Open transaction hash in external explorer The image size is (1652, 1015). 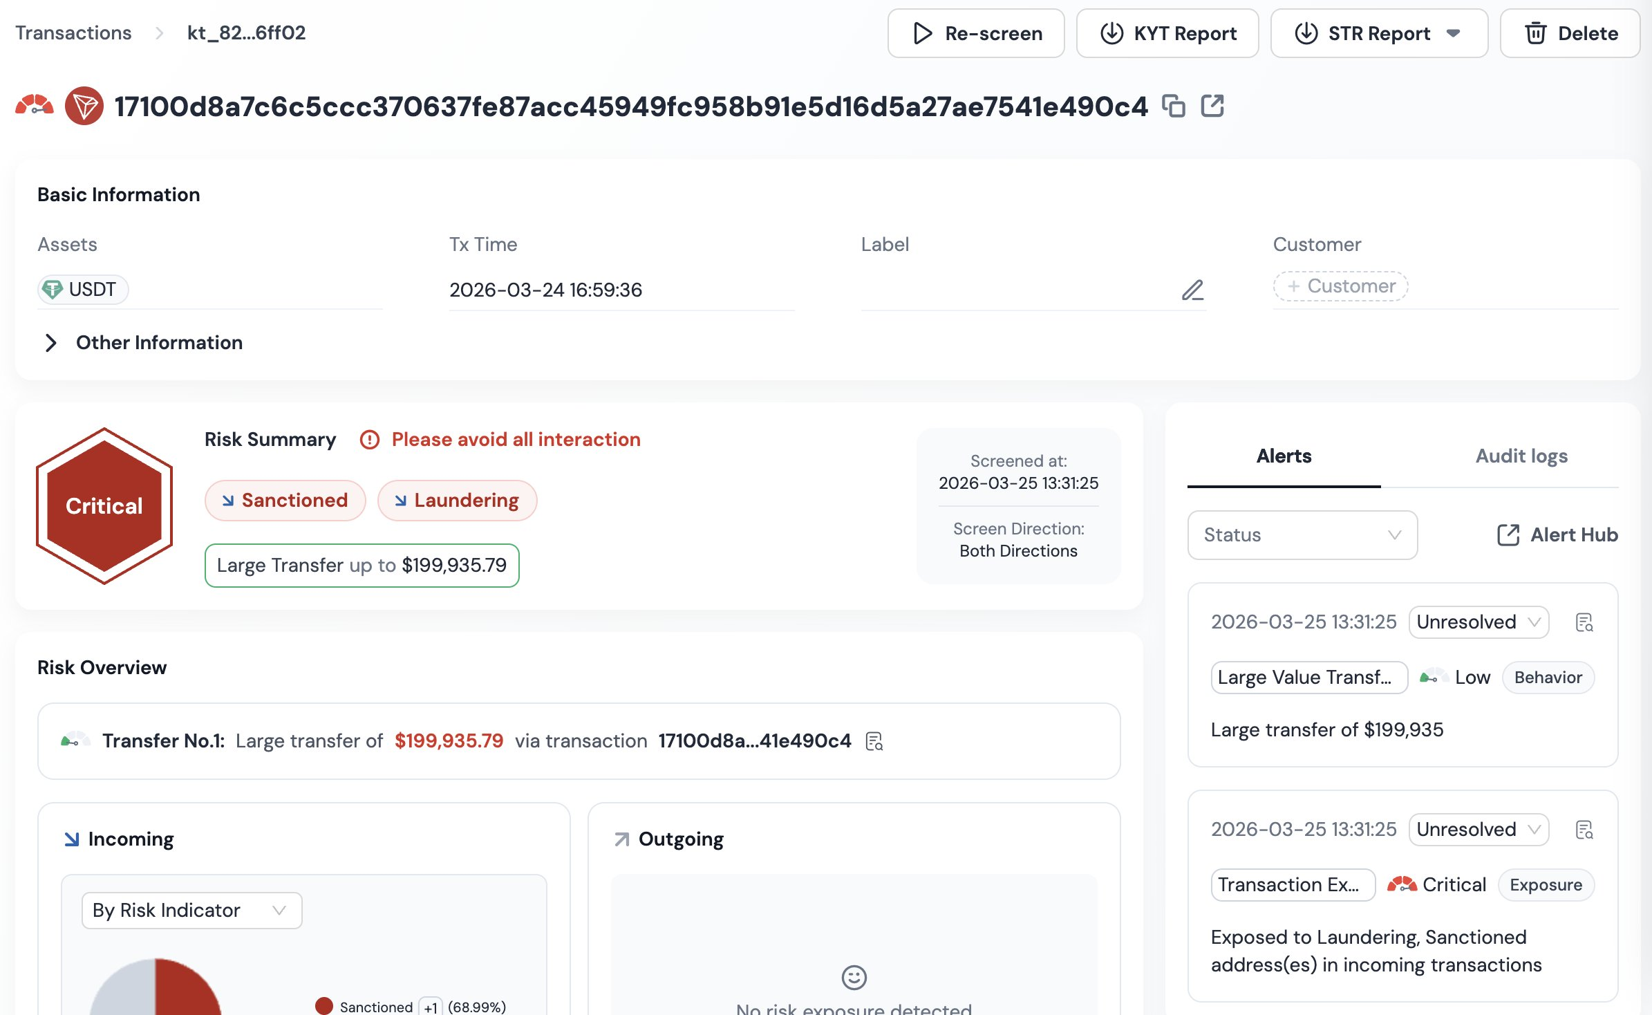pyautogui.click(x=1212, y=106)
